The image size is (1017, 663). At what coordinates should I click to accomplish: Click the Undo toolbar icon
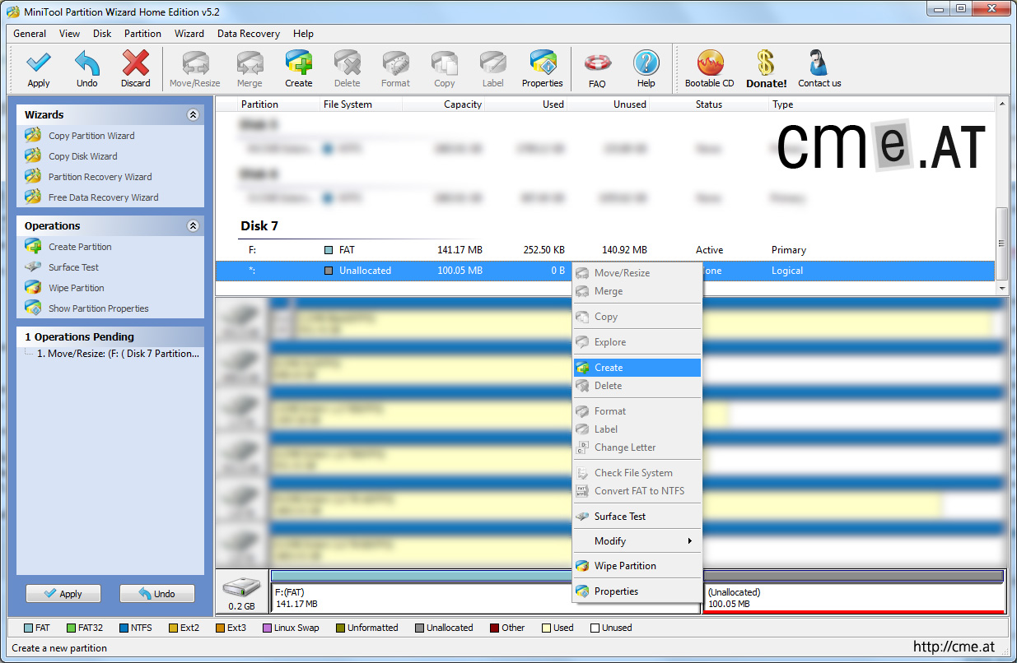click(87, 63)
